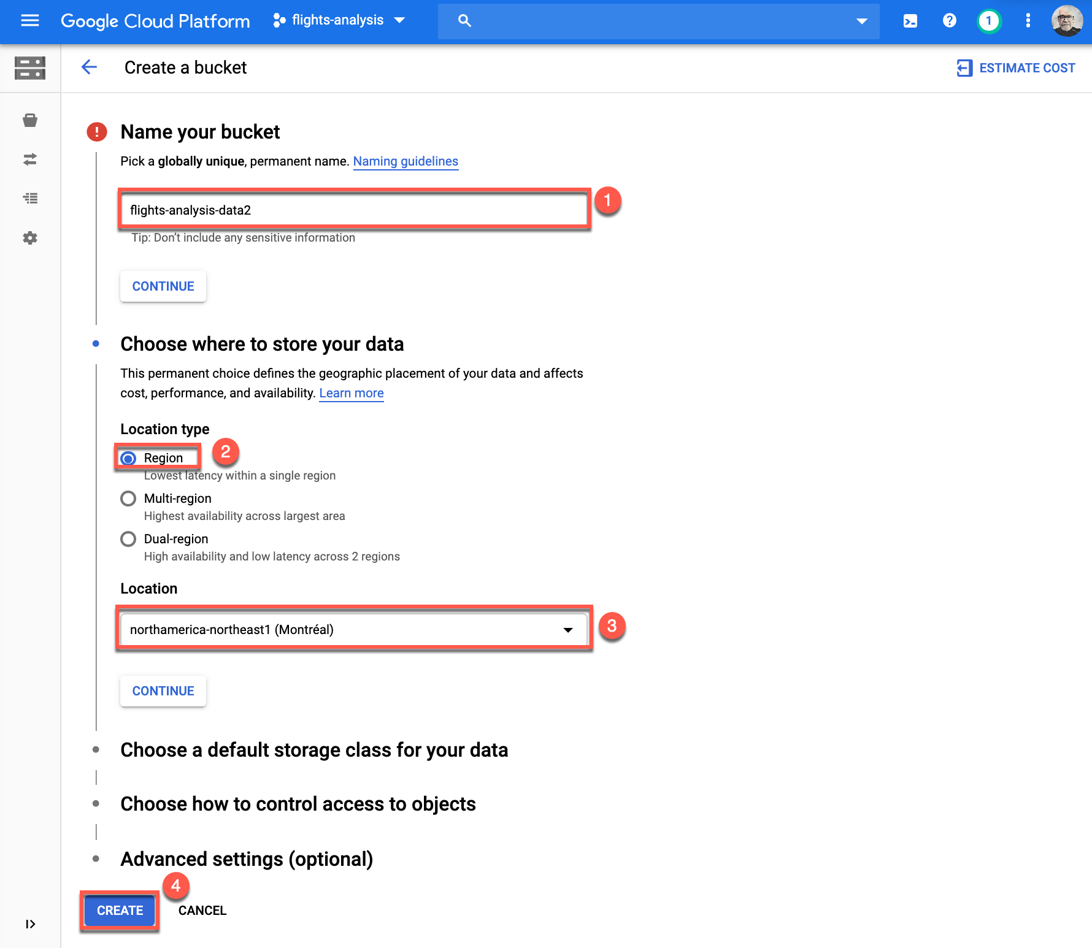Expand the default storage class section
The width and height of the screenshot is (1092, 948).
[x=313, y=750]
